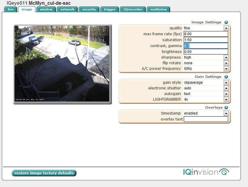Open the flip rotate dropdown

coord(226,63)
